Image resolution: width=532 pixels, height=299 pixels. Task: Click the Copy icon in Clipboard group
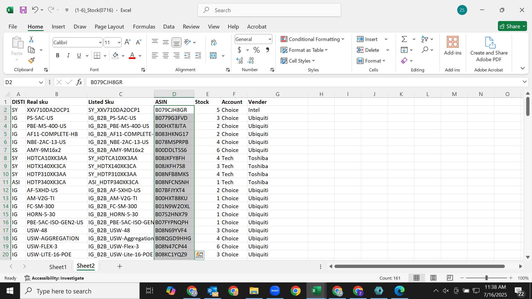click(31, 50)
